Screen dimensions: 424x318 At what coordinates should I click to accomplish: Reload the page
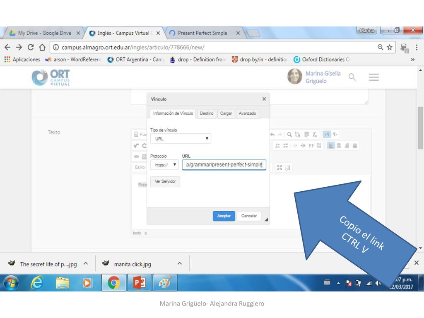point(31,47)
